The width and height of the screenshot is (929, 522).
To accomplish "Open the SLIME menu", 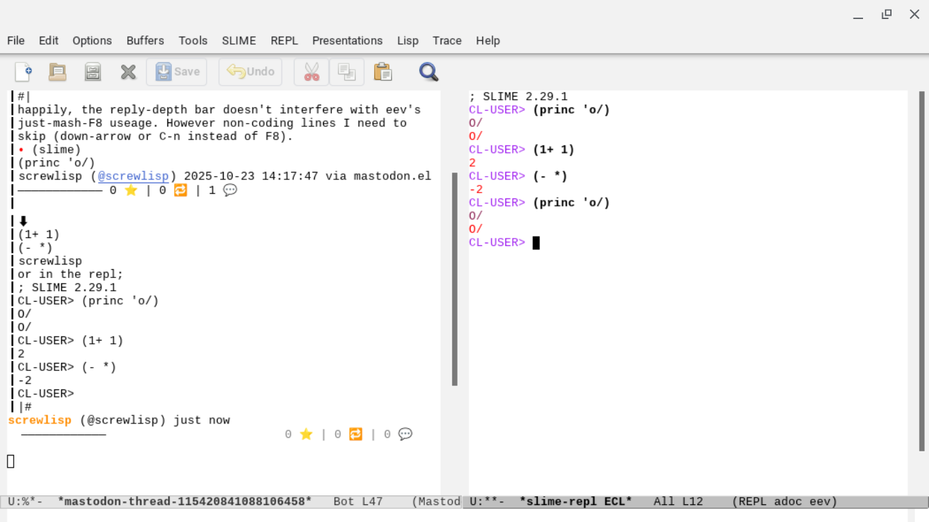I will coord(239,41).
